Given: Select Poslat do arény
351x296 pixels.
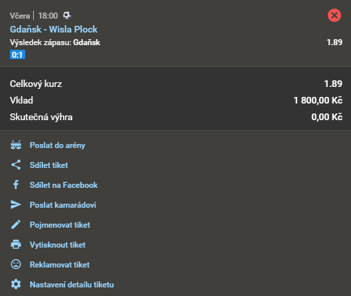Looking at the screenshot, I should click(x=58, y=145).
